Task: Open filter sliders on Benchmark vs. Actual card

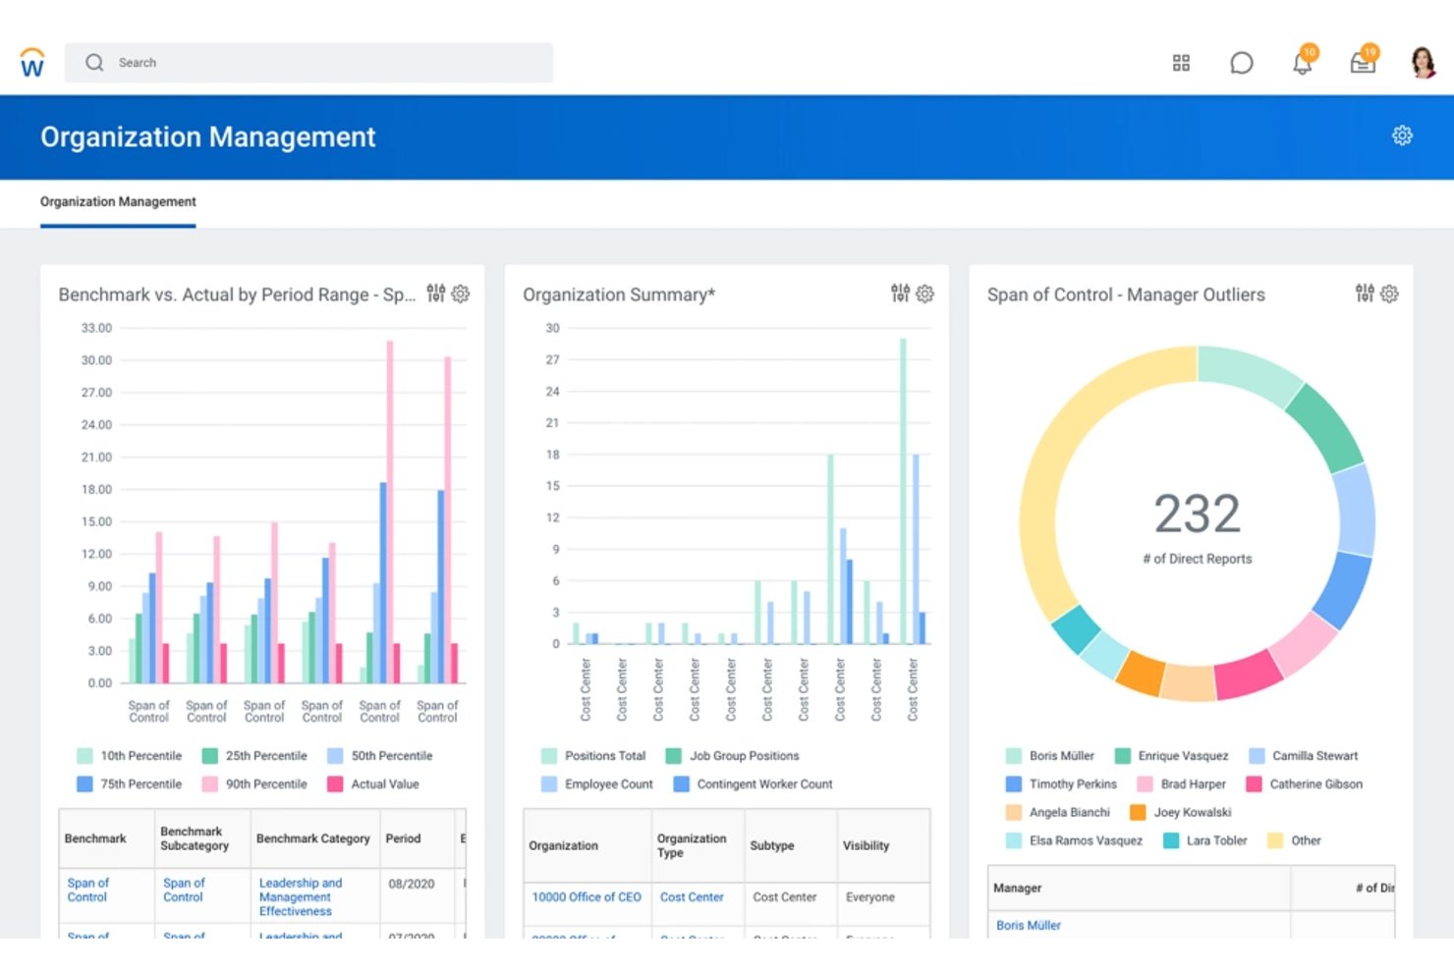Action: pyautogui.click(x=435, y=294)
